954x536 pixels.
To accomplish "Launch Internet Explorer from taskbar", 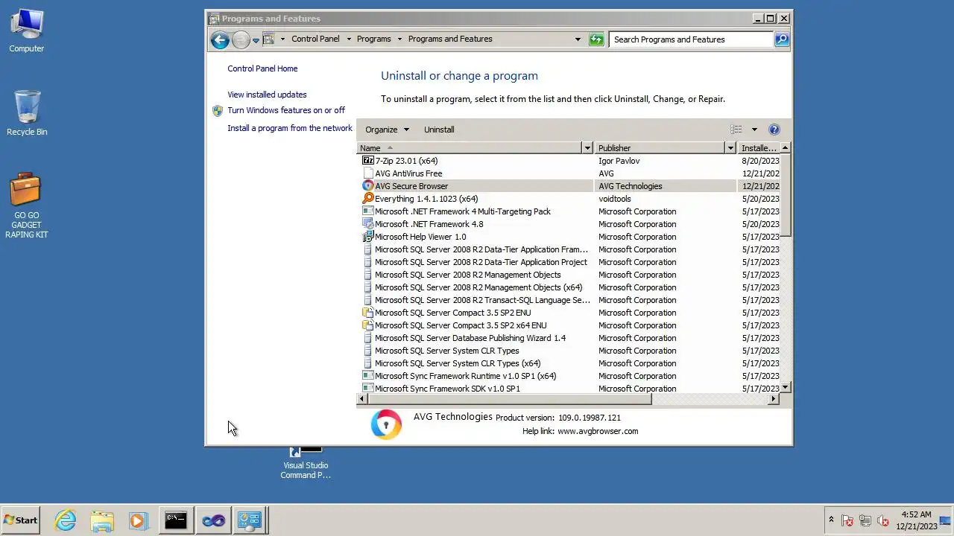I will point(66,520).
